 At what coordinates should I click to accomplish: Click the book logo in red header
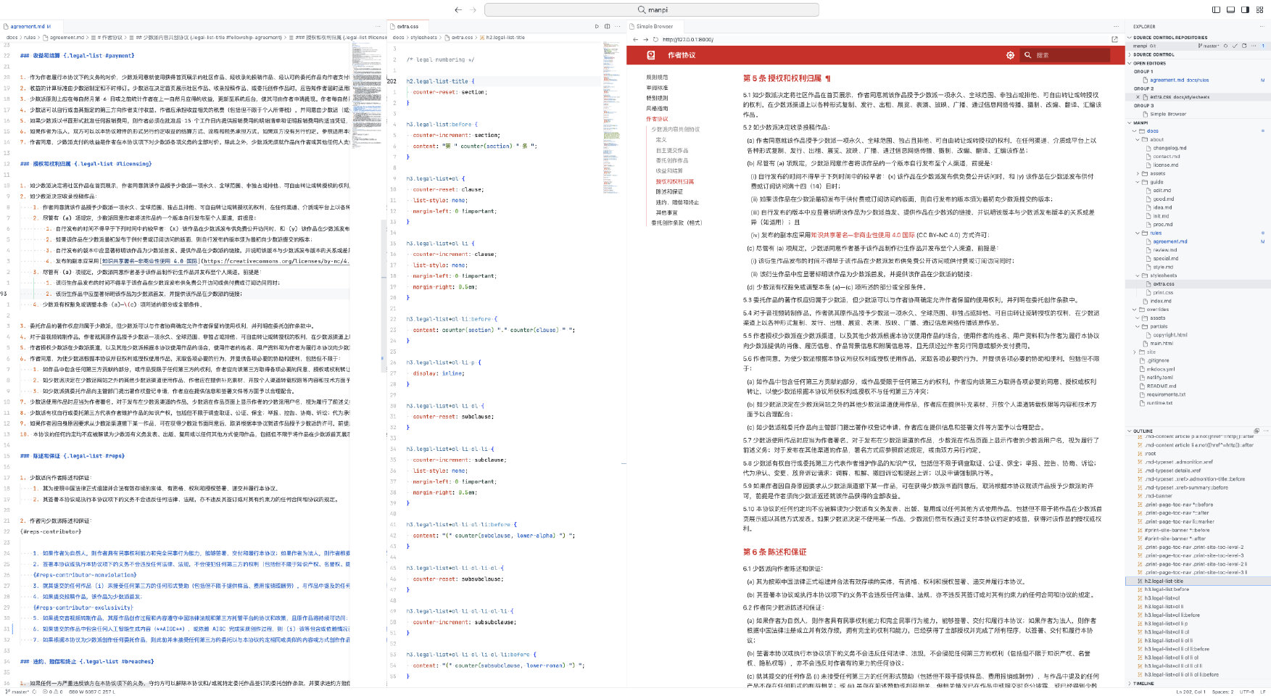[651, 55]
